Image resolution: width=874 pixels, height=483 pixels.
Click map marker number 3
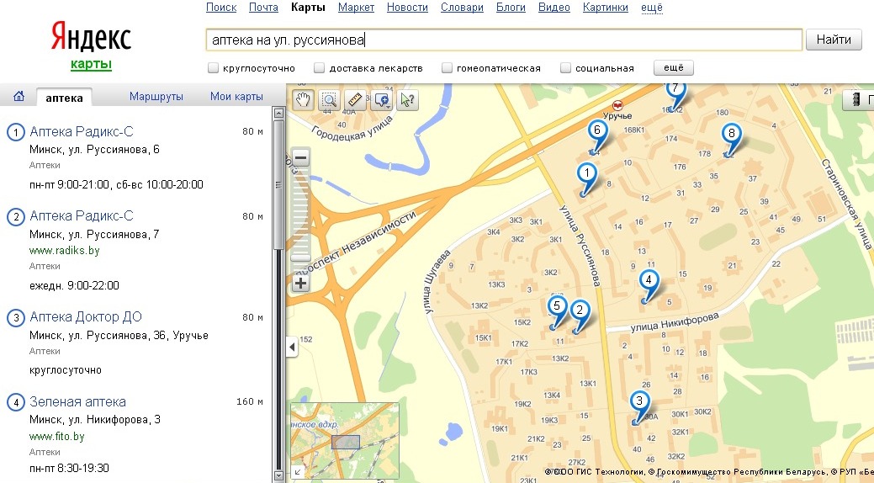(x=639, y=401)
